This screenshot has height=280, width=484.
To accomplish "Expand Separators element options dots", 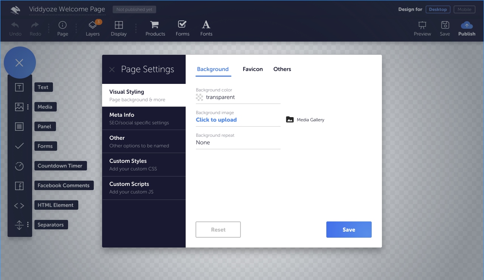I will [x=28, y=225].
